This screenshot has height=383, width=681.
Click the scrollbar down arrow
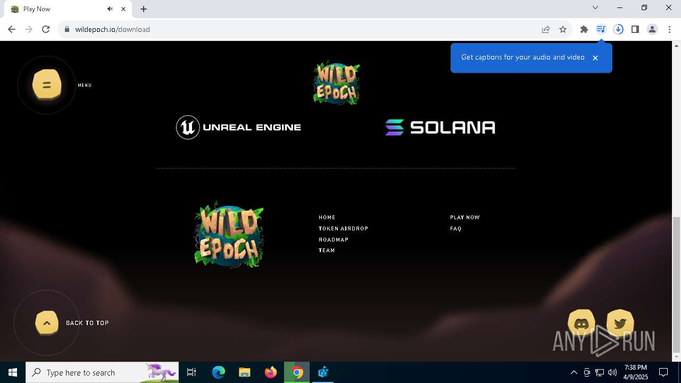pos(676,357)
